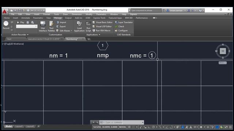Click the viewport [-][Top][2D Wireframe] label

pos(13,44)
